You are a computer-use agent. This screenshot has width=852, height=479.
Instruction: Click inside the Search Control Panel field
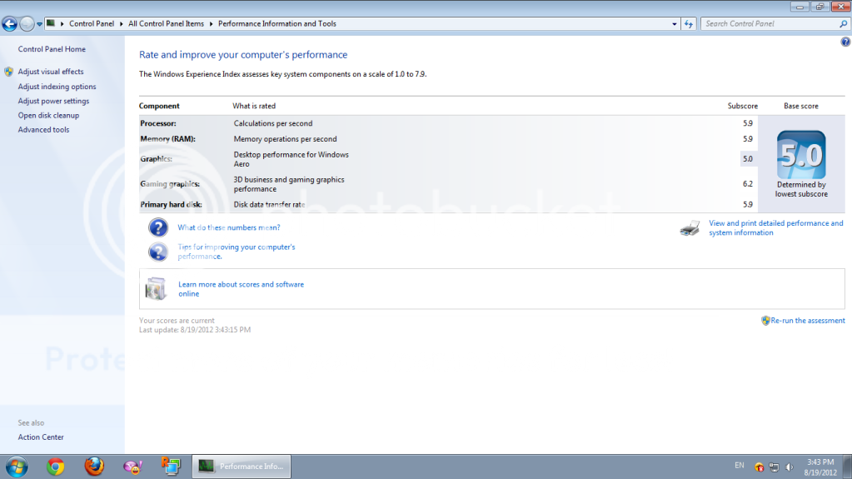pyautogui.click(x=766, y=24)
